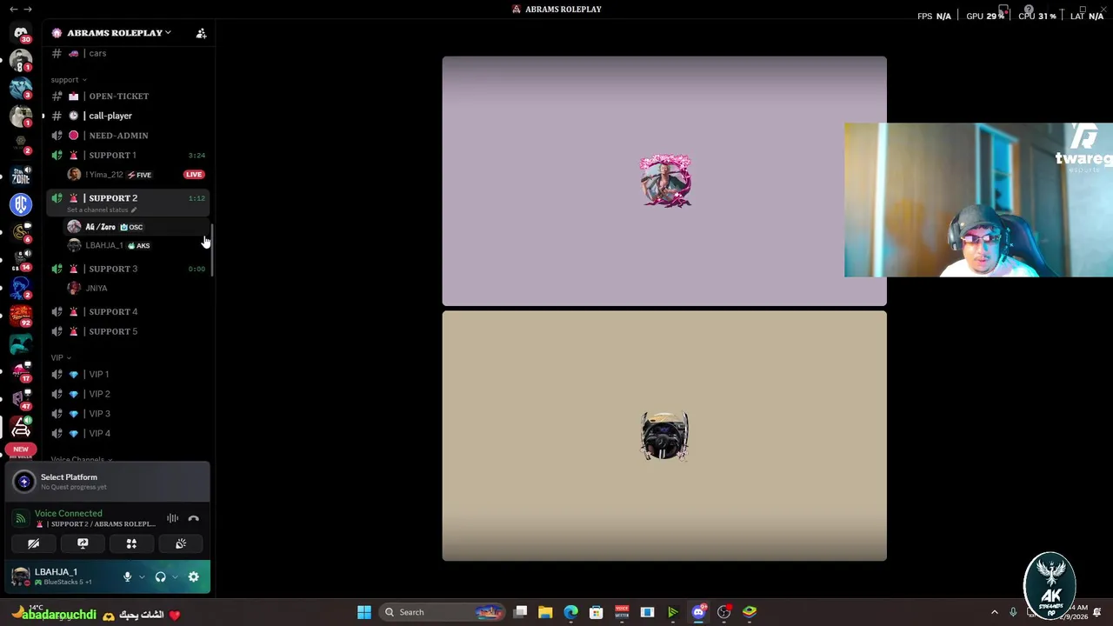This screenshot has height=626, width=1113.
Task: Join the SUPPORT 5 voice channel
Action: coord(129,331)
